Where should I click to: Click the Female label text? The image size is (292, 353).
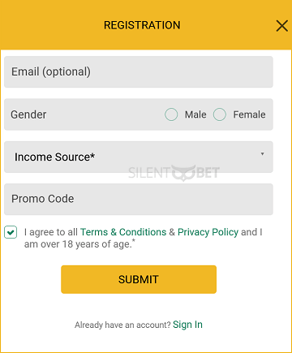[x=249, y=114]
